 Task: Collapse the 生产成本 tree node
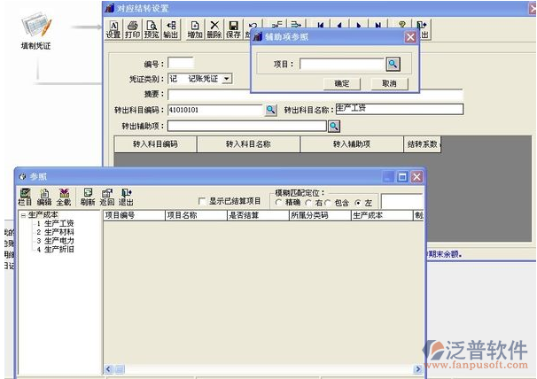click(23, 215)
